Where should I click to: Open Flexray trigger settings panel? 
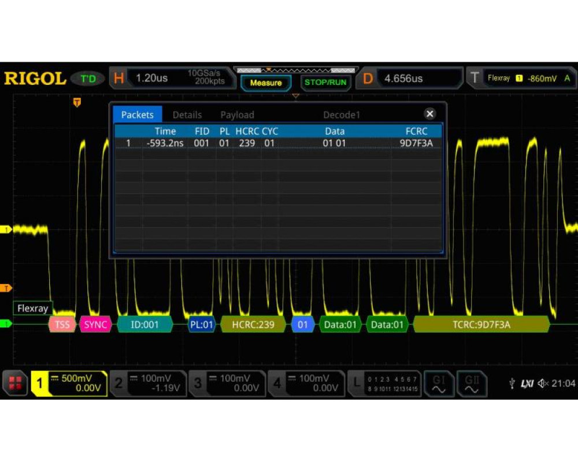[521, 78]
